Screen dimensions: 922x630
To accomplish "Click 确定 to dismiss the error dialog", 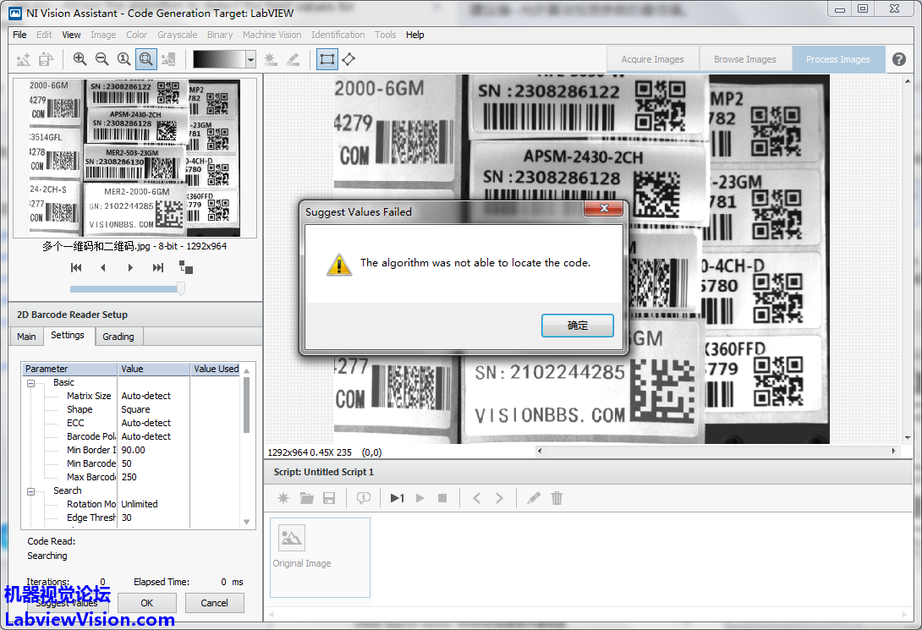I will [577, 326].
